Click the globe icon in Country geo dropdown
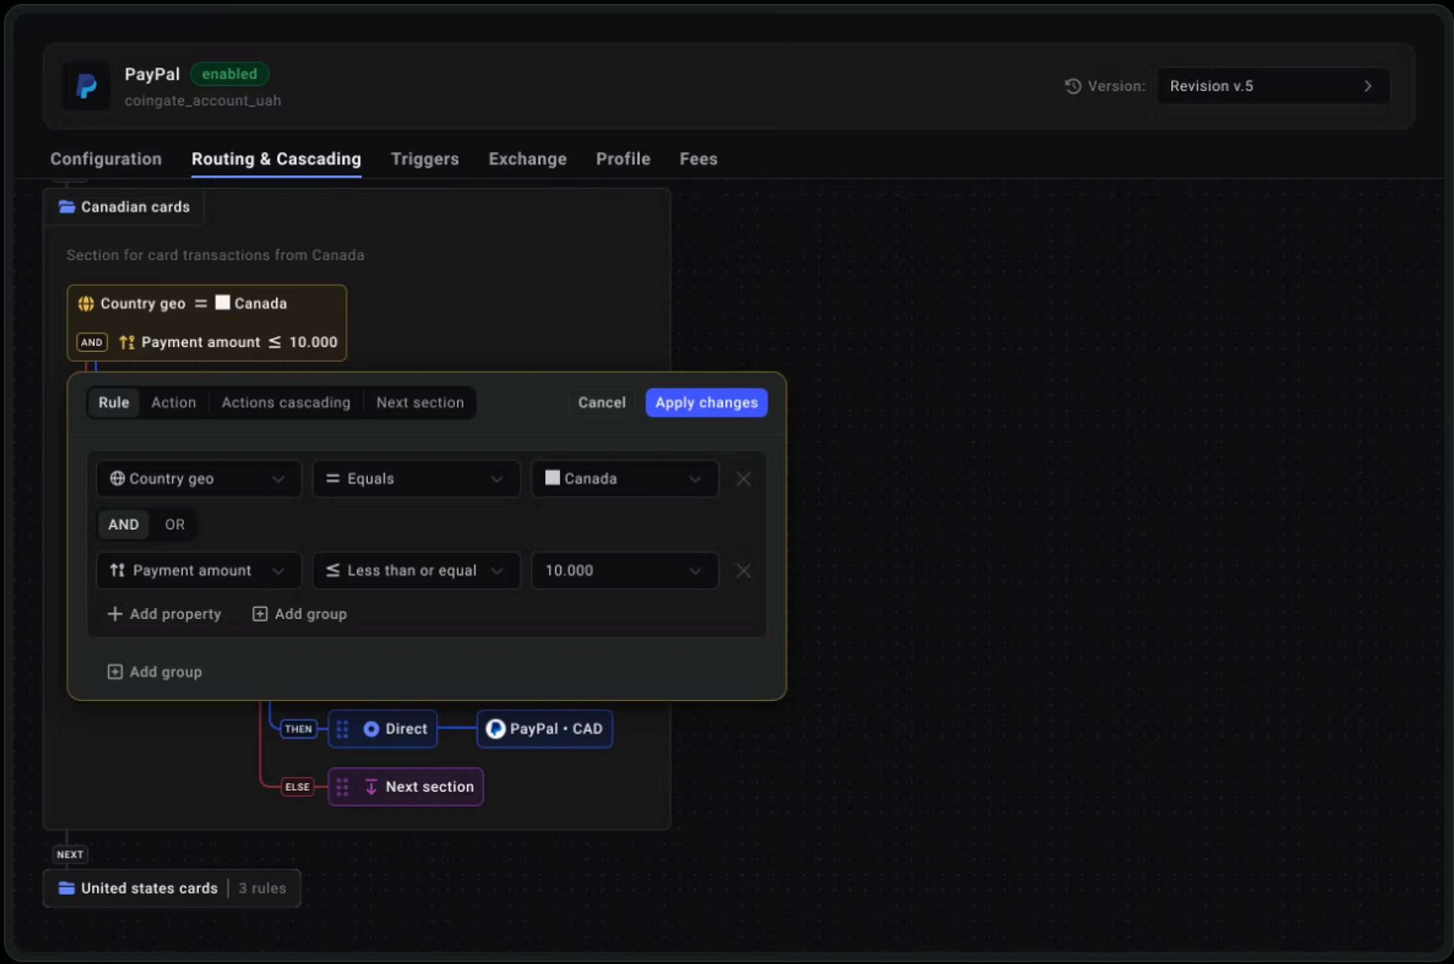 point(118,478)
